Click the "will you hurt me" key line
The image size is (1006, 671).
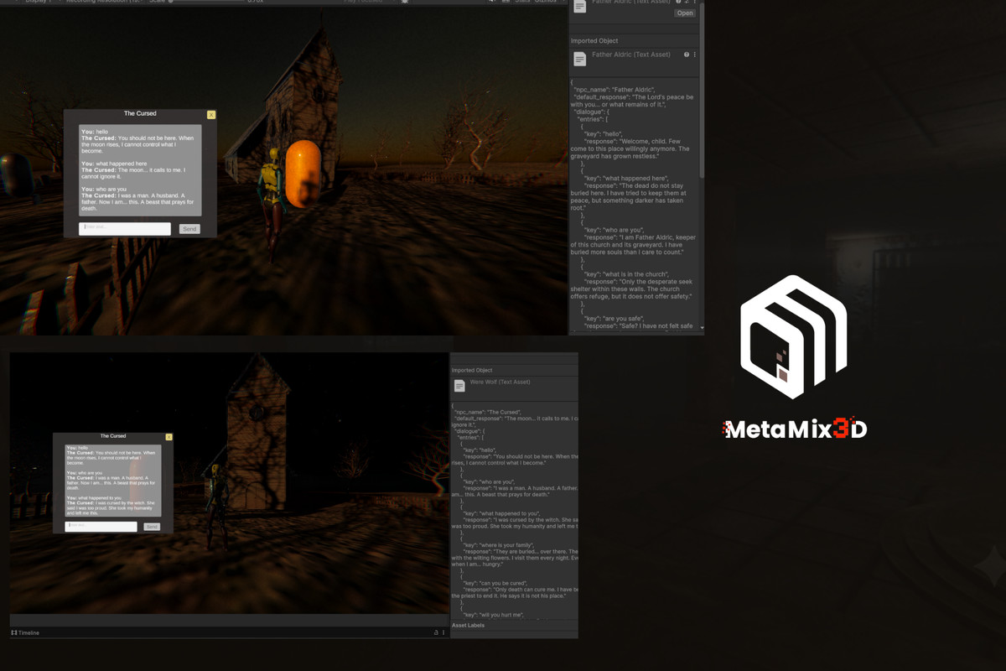click(x=493, y=615)
